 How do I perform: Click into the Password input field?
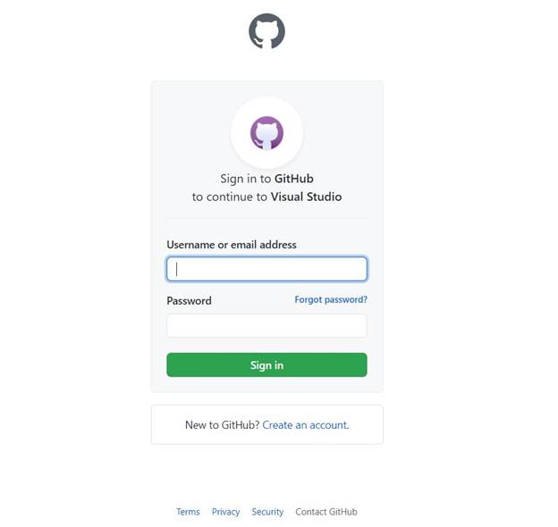(266, 325)
